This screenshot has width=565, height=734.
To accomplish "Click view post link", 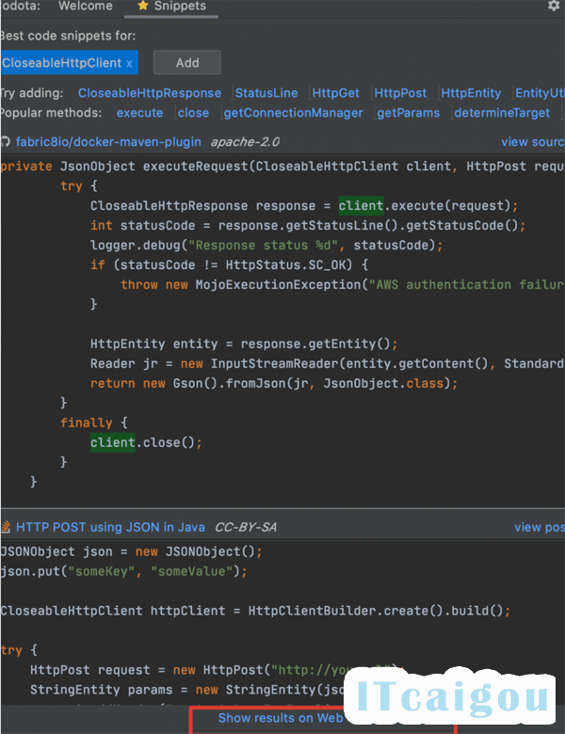I will (x=540, y=527).
